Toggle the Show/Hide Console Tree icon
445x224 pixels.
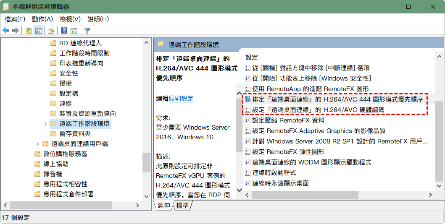[x=38, y=30]
